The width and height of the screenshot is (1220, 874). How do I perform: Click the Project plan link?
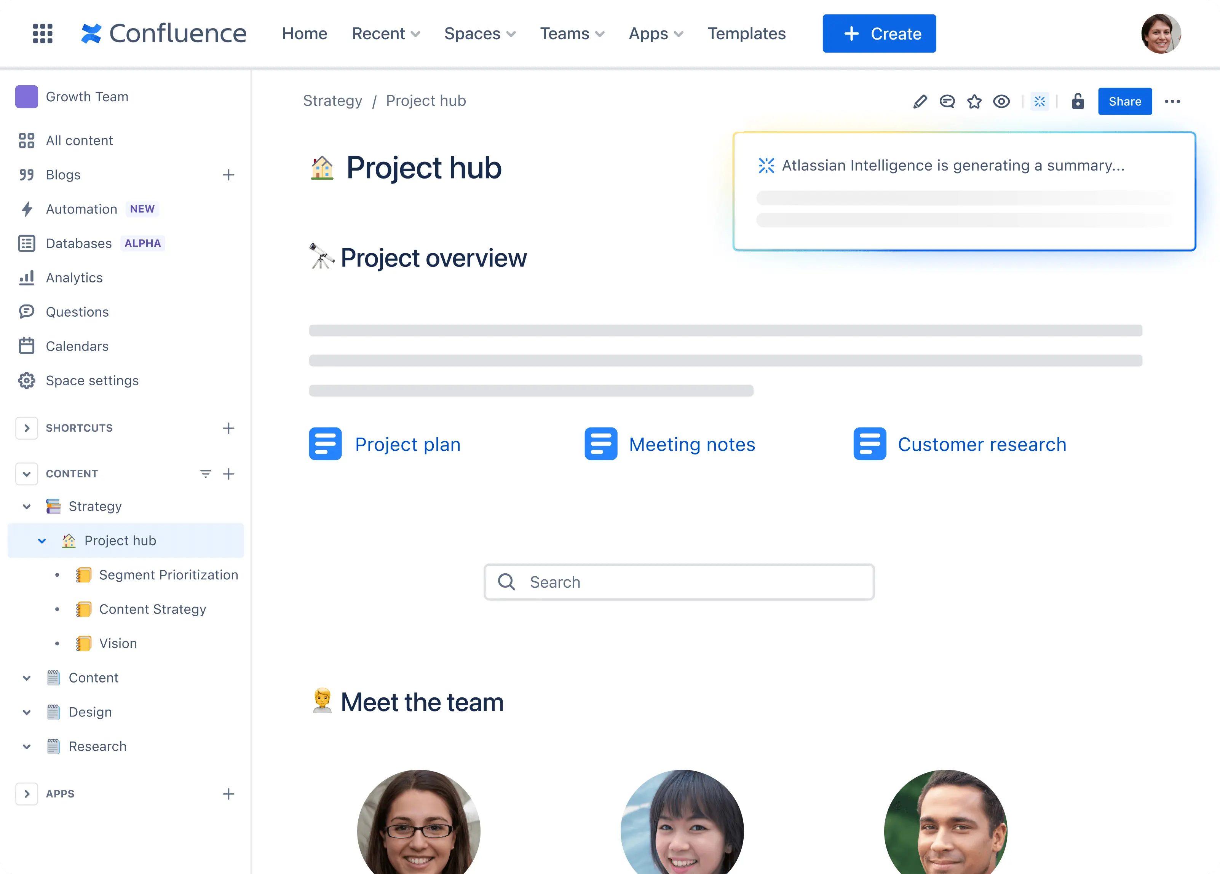point(407,443)
